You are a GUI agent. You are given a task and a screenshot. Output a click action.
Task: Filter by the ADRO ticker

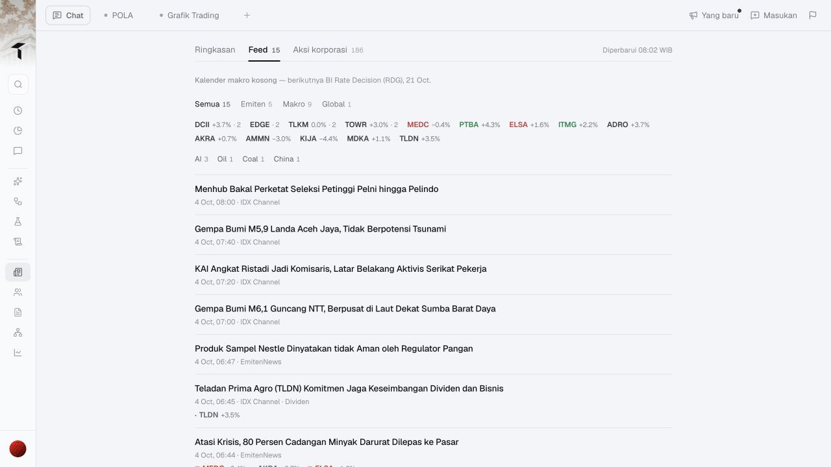coord(628,125)
